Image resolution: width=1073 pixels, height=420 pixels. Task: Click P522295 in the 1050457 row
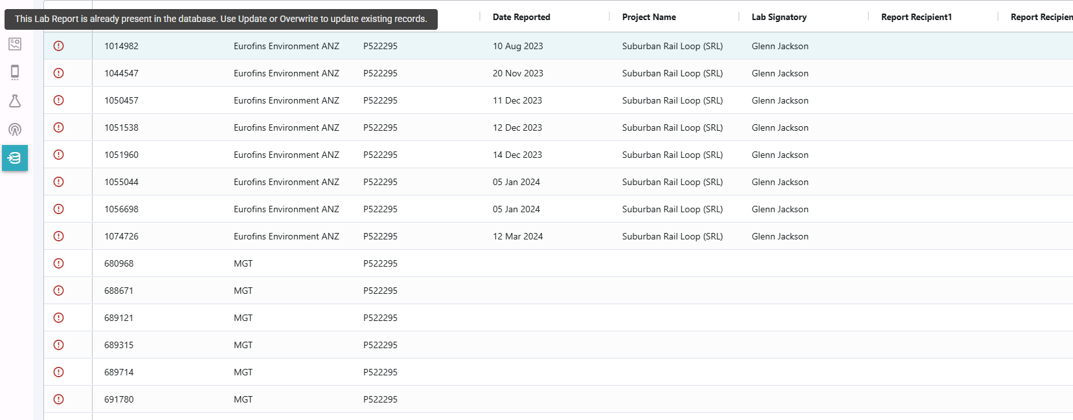tap(380, 100)
